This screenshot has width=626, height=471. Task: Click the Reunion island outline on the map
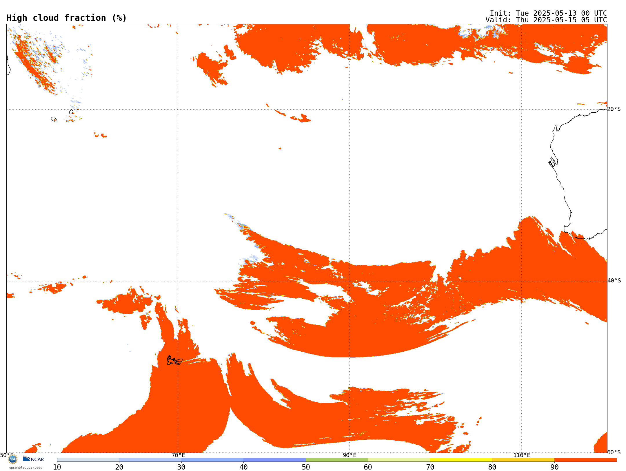coord(54,119)
